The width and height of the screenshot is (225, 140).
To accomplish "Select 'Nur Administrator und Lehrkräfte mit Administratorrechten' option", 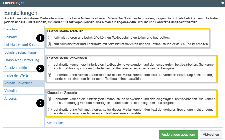I will [x=49, y=44].
